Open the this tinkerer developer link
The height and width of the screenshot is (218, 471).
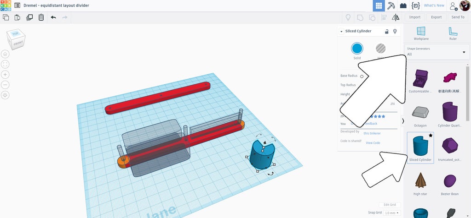point(372,133)
